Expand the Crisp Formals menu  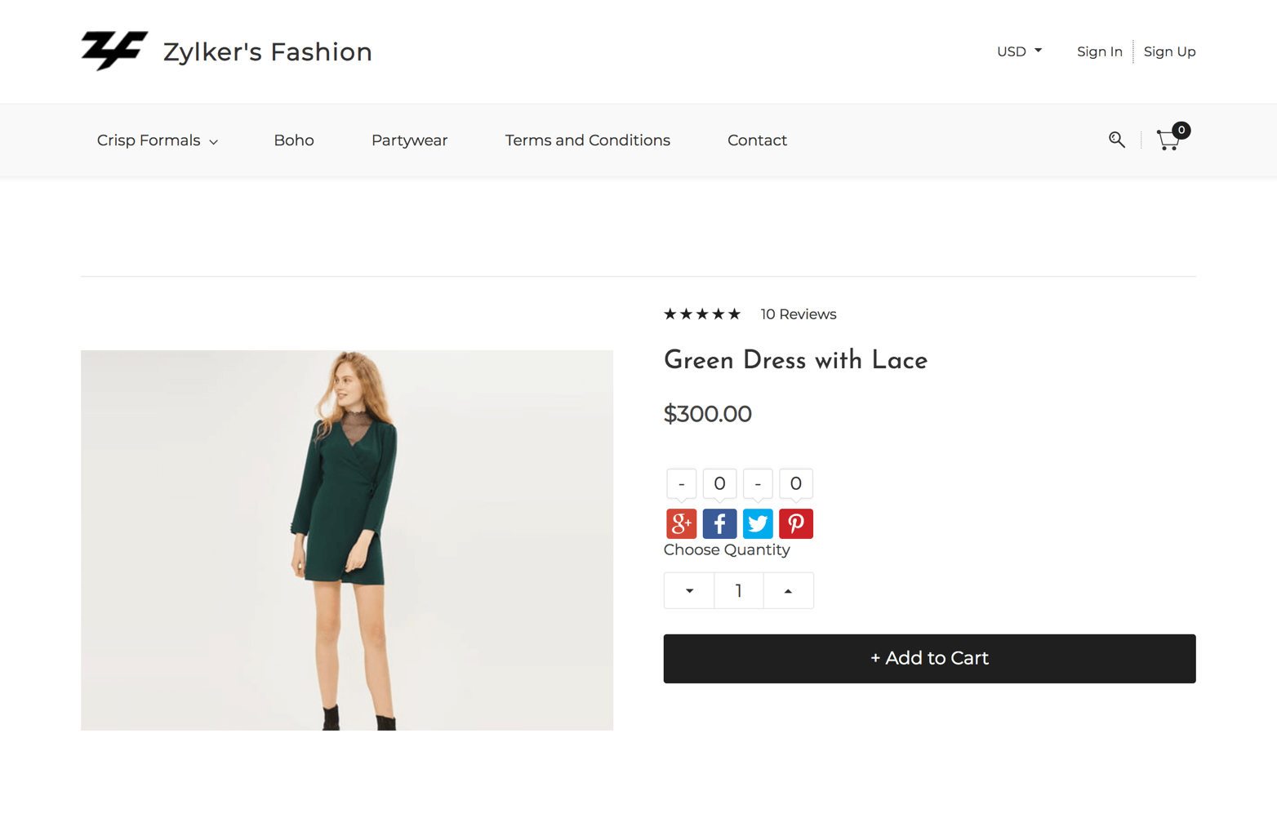pyautogui.click(x=157, y=140)
